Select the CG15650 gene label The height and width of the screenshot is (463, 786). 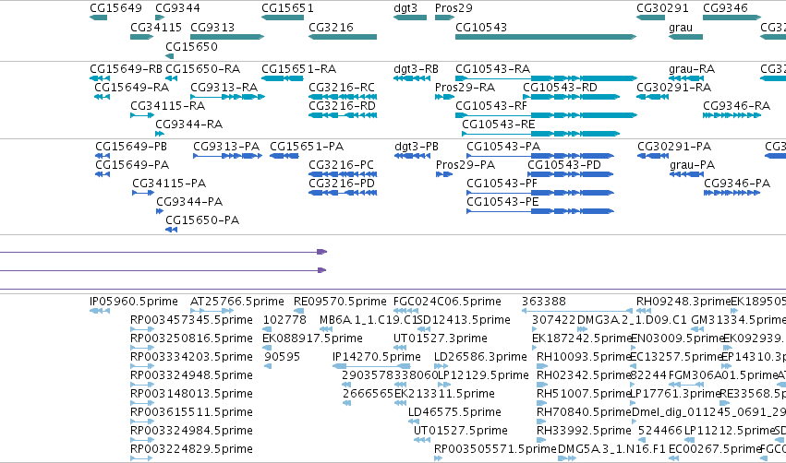coord(191,46)
